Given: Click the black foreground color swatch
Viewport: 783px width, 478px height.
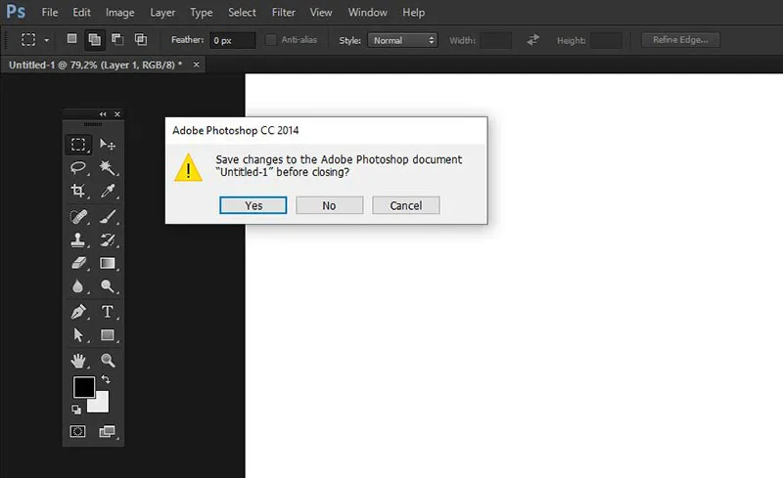Looking at the screenshot, I should click(83, 387).
